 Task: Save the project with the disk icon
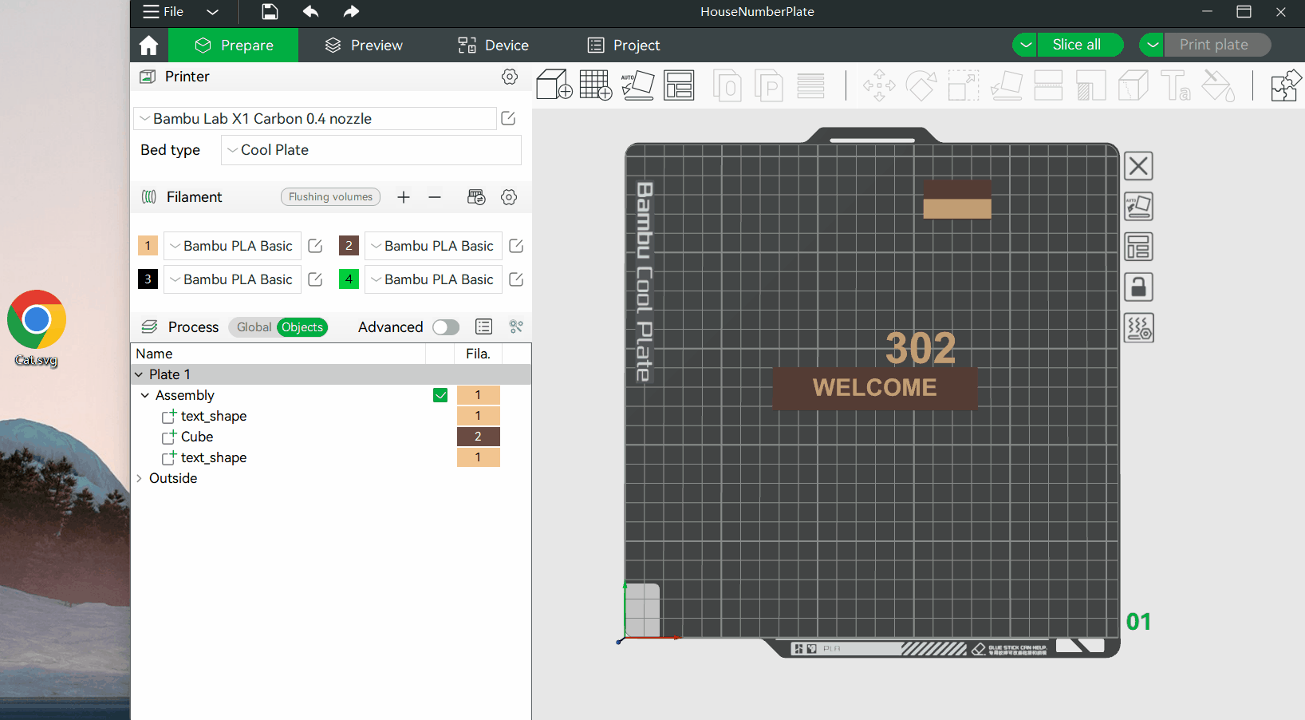[x=270, y=12]
